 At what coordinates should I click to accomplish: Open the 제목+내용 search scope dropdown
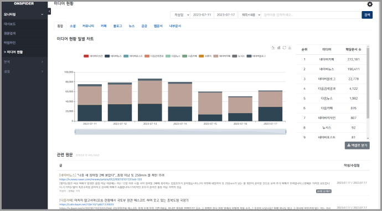pos(250,15)
